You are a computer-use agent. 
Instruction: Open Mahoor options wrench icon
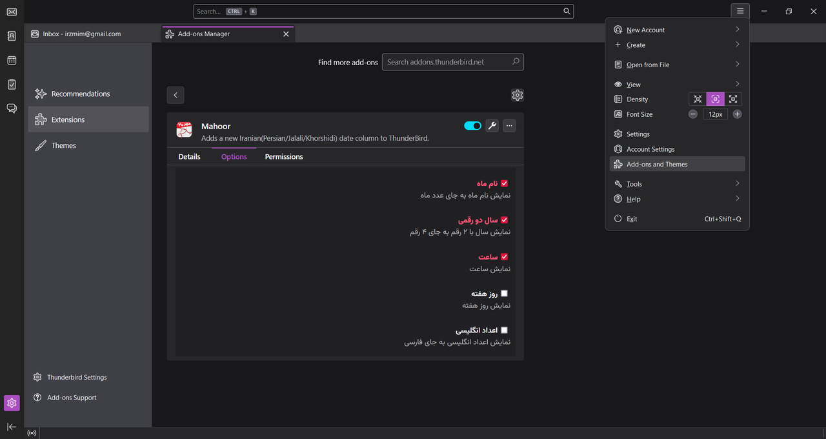(492, 126)
